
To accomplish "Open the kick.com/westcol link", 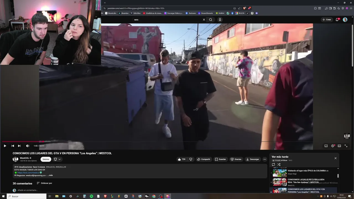I will pos(28,172).
